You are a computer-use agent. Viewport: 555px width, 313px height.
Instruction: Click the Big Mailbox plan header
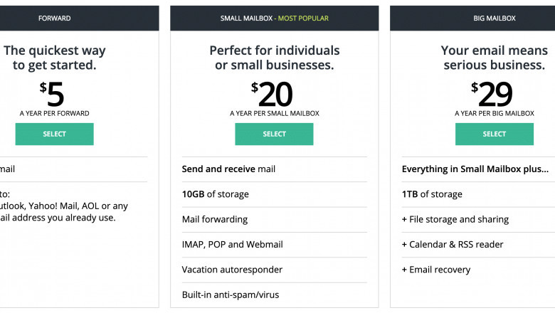tap(494, 18)
